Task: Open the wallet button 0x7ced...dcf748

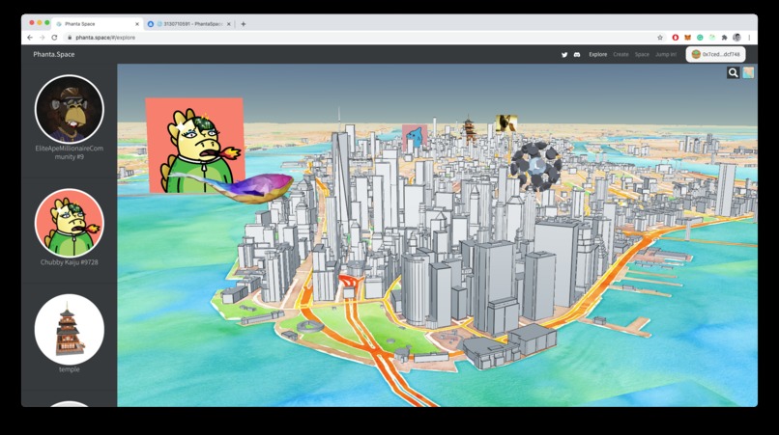Action: click(715, 55)
